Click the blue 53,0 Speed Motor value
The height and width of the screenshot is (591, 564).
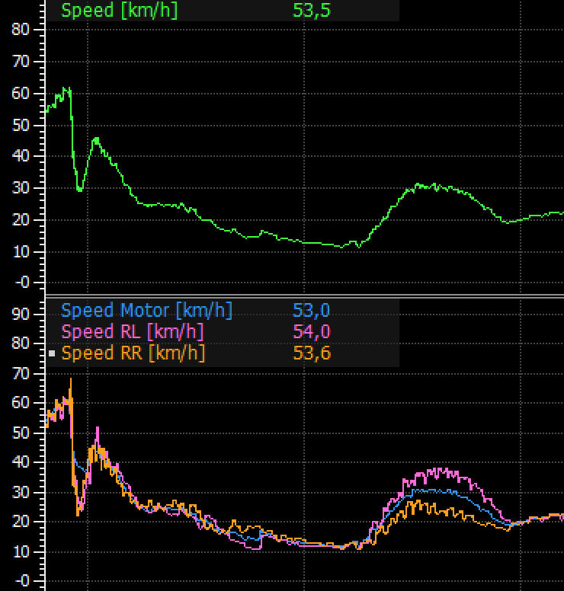[312, 311]
